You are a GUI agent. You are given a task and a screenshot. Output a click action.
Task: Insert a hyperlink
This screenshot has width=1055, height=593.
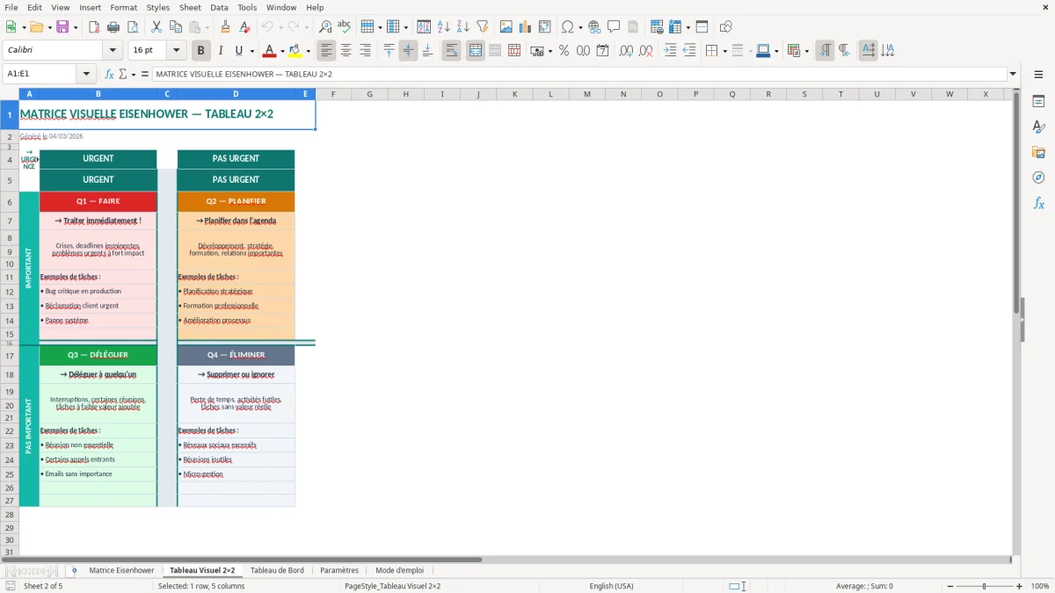pyautogui.click(x=594, y=27)
